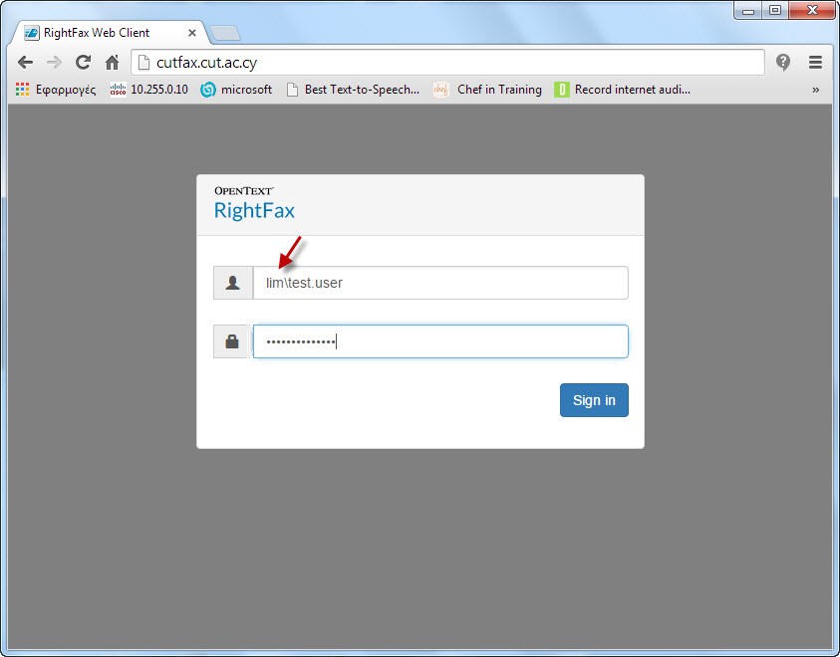The height and width of the screenshot is (657, 840).
Task: Click the RightFax logo heading
Action: [254, 210]
